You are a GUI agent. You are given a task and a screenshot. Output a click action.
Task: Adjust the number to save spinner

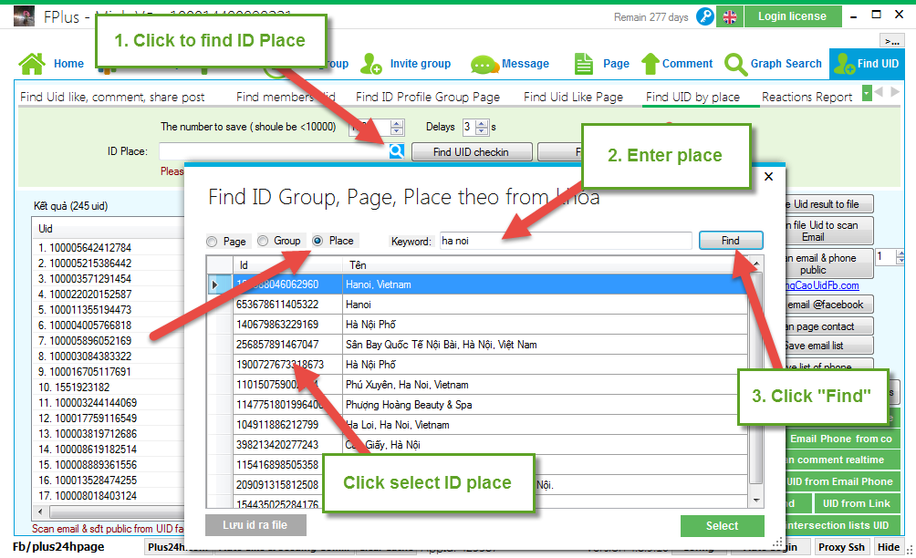pos(397,127)
